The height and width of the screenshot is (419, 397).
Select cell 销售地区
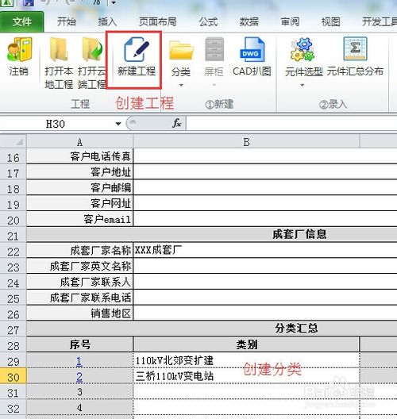[79, 313]
